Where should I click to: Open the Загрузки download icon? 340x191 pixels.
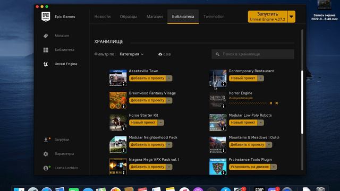(46, 140)
